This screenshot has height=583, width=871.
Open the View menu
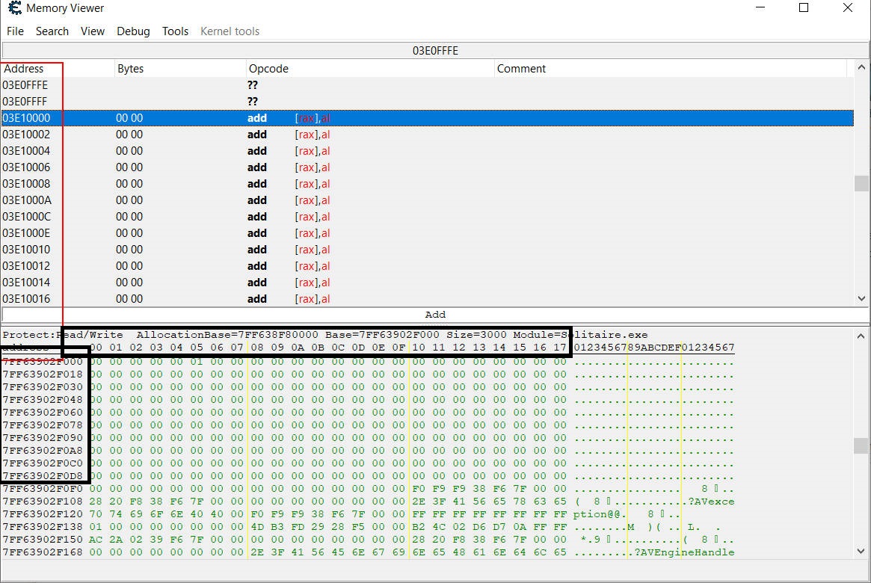coord(93,31)
